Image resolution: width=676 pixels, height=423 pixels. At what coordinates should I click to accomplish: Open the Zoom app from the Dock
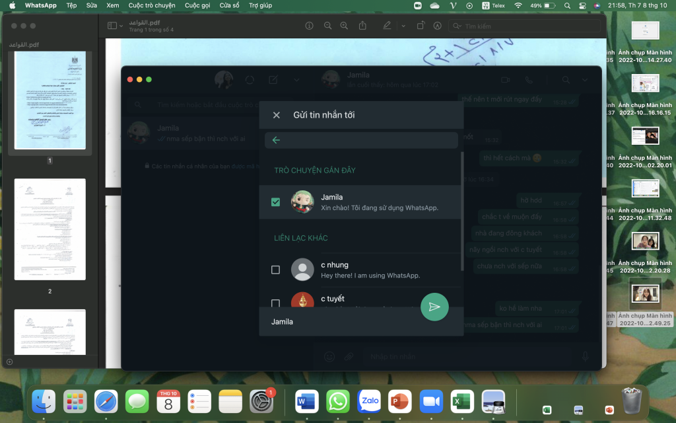coord(431,401)
